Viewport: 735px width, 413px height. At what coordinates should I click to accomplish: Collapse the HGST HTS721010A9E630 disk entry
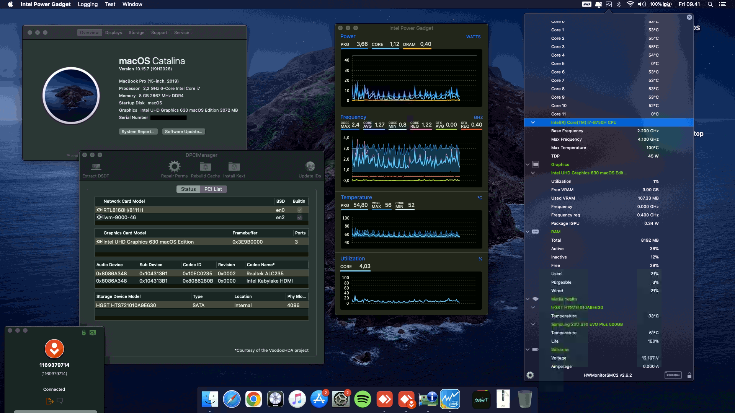[x=532, y=307]
